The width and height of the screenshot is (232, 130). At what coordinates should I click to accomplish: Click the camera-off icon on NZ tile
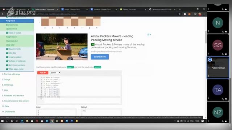[226, 121]
